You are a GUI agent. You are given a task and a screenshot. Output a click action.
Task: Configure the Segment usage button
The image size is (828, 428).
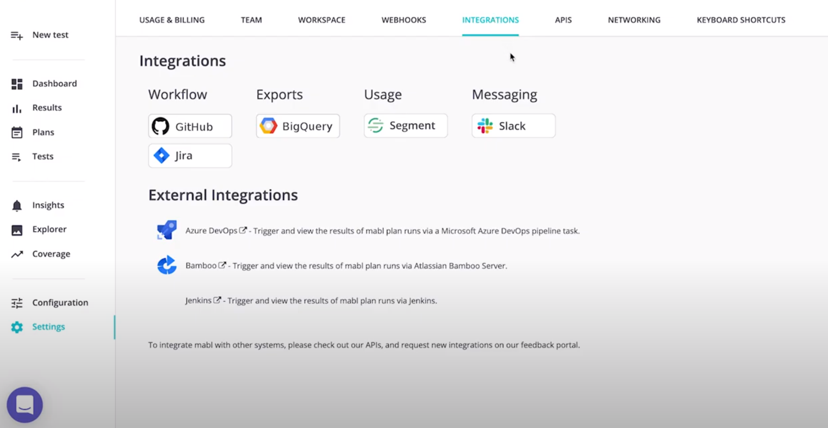pos(406,126)
